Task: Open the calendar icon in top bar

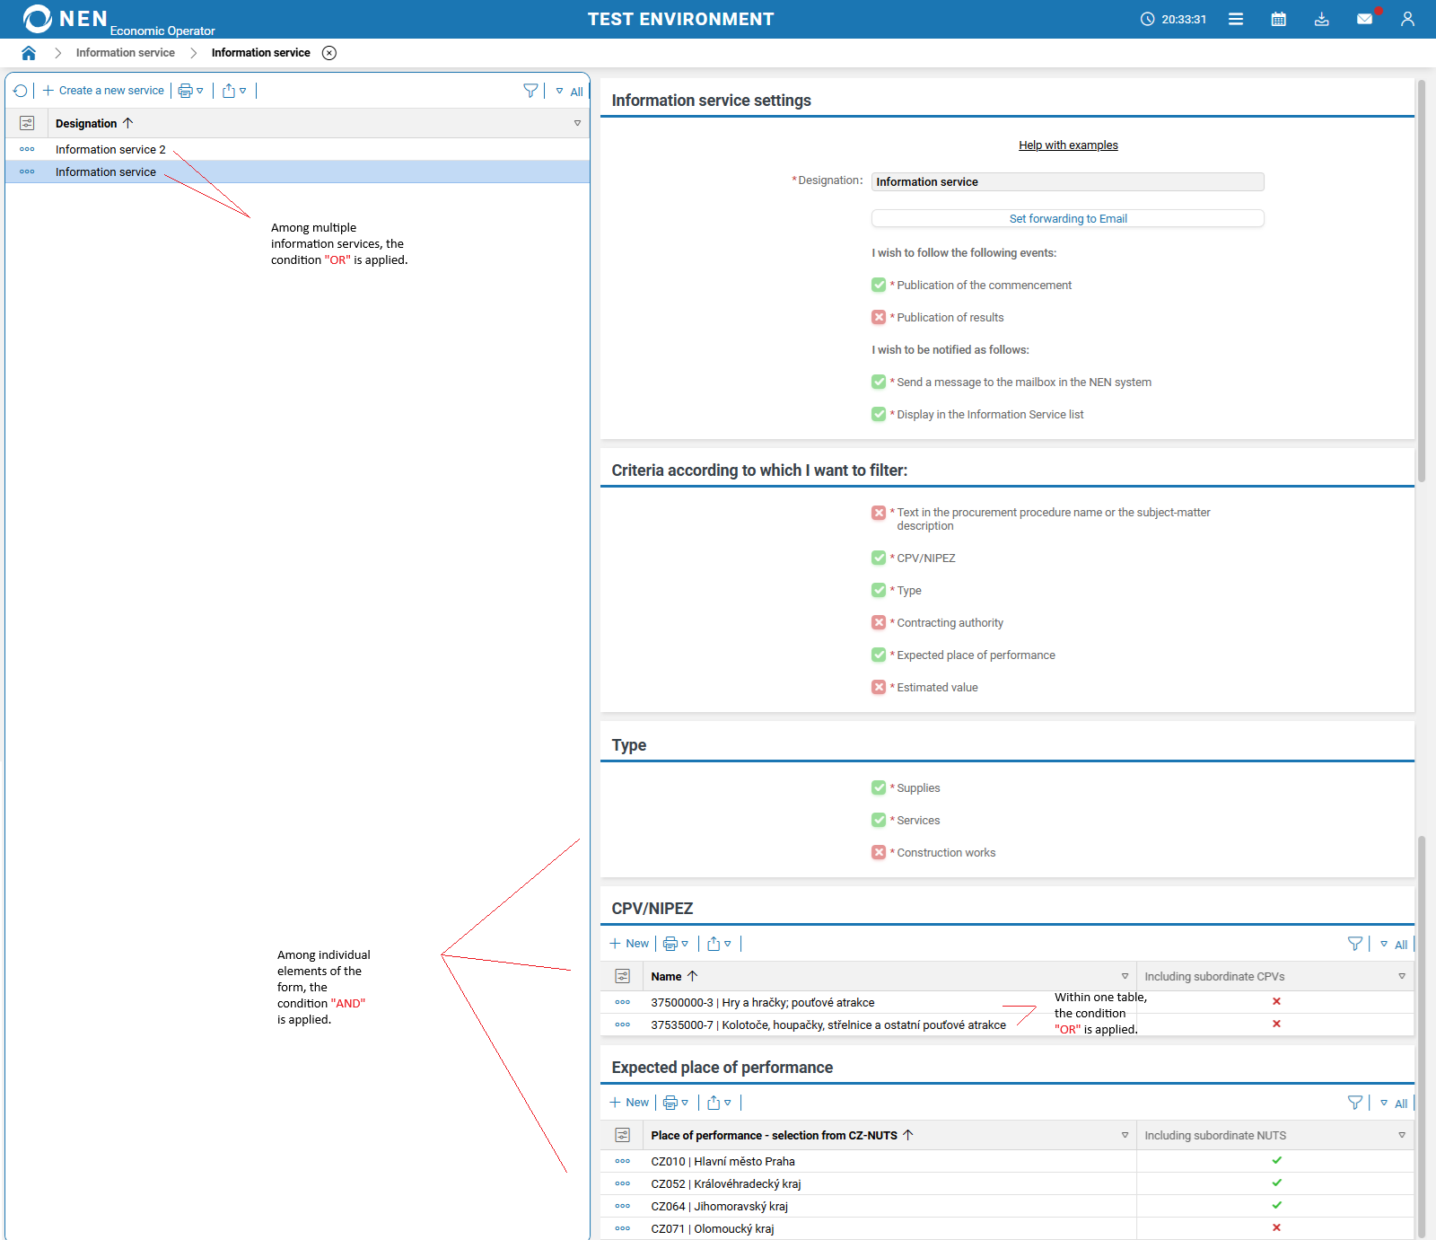Action: (x=1278, y=19)
